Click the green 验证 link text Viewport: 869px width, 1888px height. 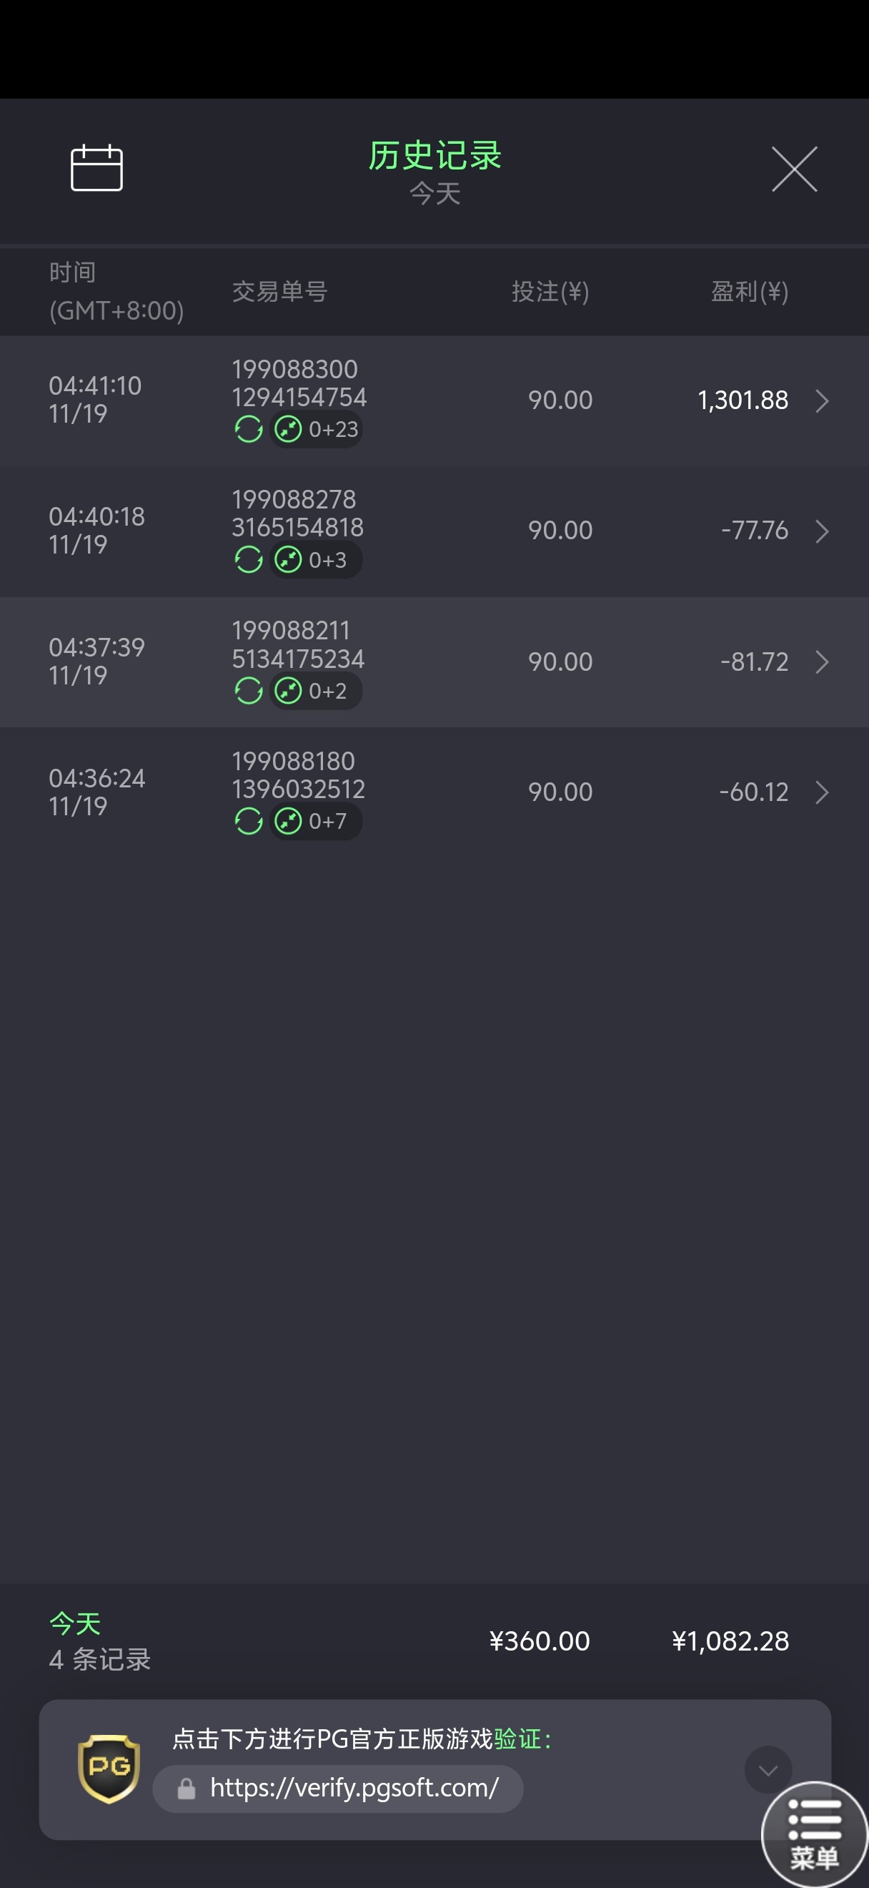[x=517, y=1739]
